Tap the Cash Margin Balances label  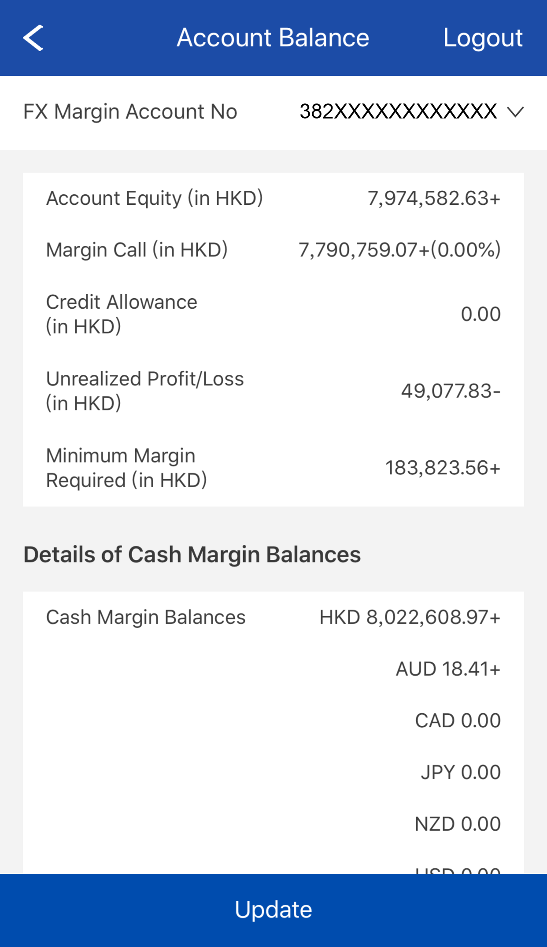point(146,617)
